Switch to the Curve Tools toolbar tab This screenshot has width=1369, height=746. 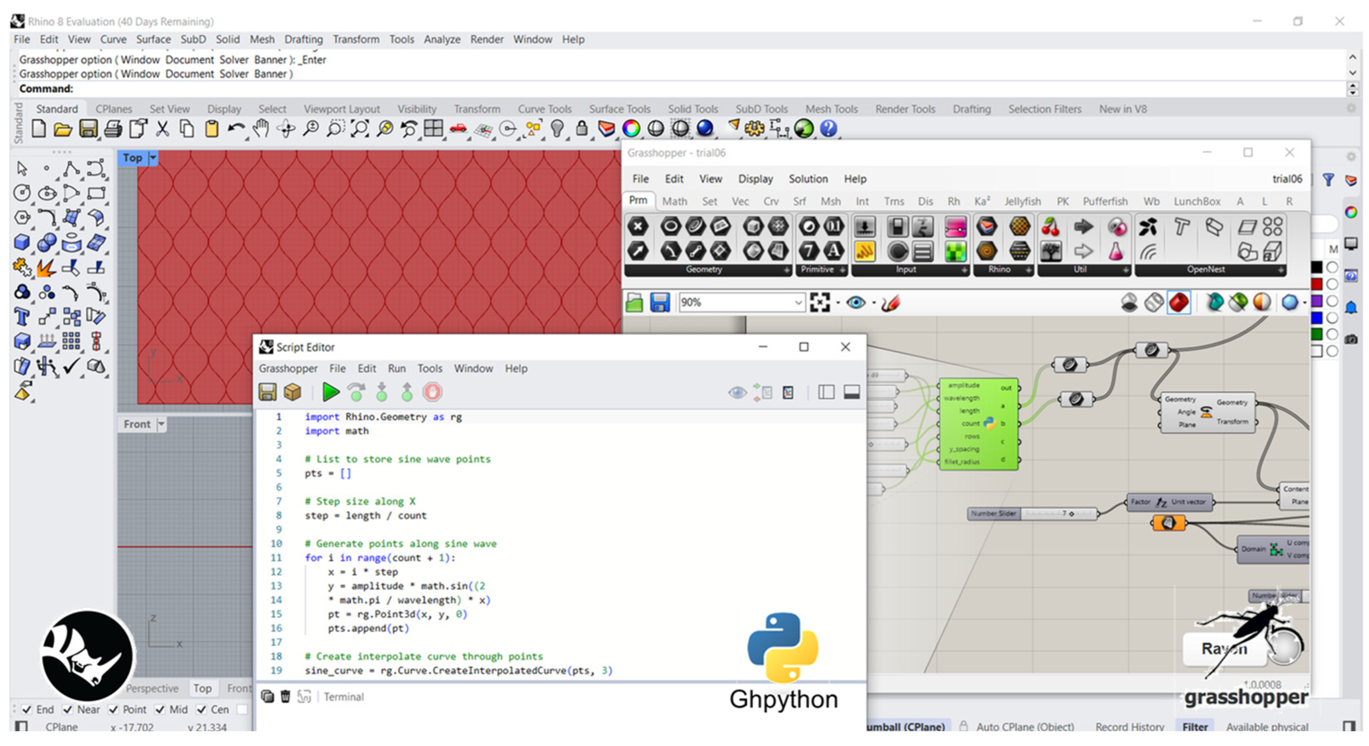click(x=545, y=109)
